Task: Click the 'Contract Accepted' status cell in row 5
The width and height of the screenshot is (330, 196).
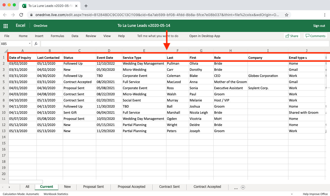Action: (79, 82)
